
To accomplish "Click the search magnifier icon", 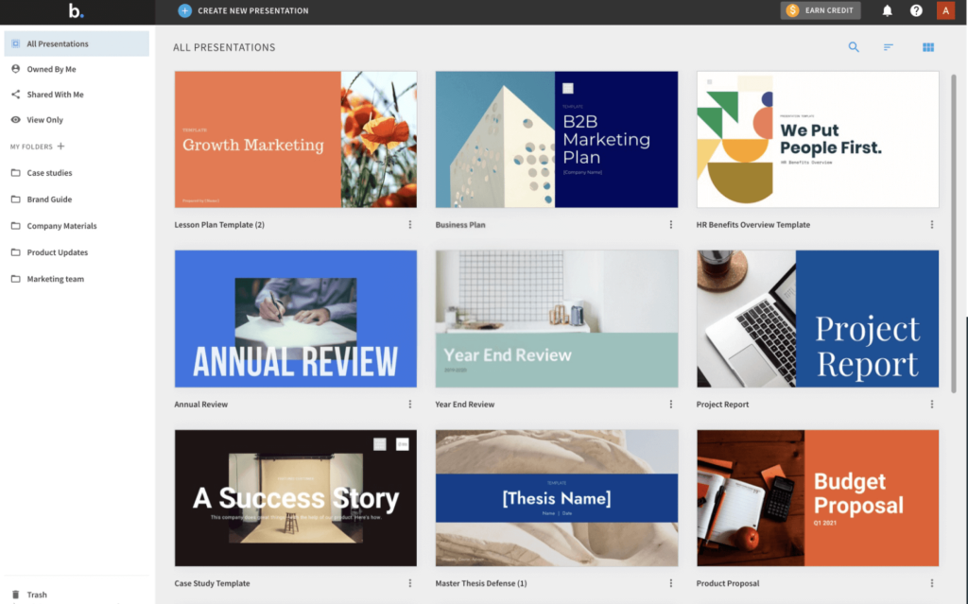I will (854, 47).
